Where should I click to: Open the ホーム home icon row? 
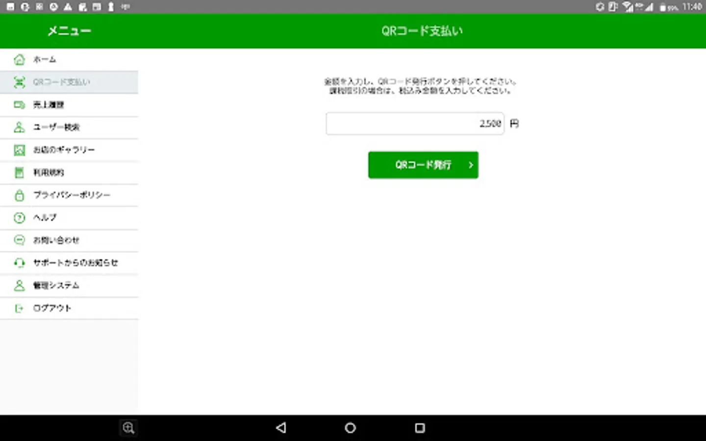[69, 59]
